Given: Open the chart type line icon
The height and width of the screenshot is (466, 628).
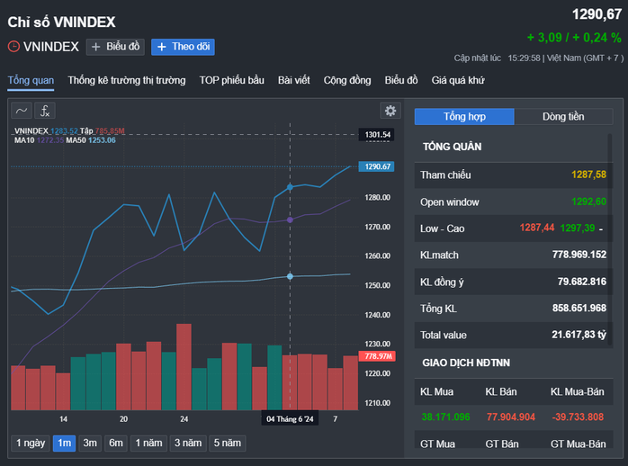Looking at the screenshot, I should (x=22, y=111).
